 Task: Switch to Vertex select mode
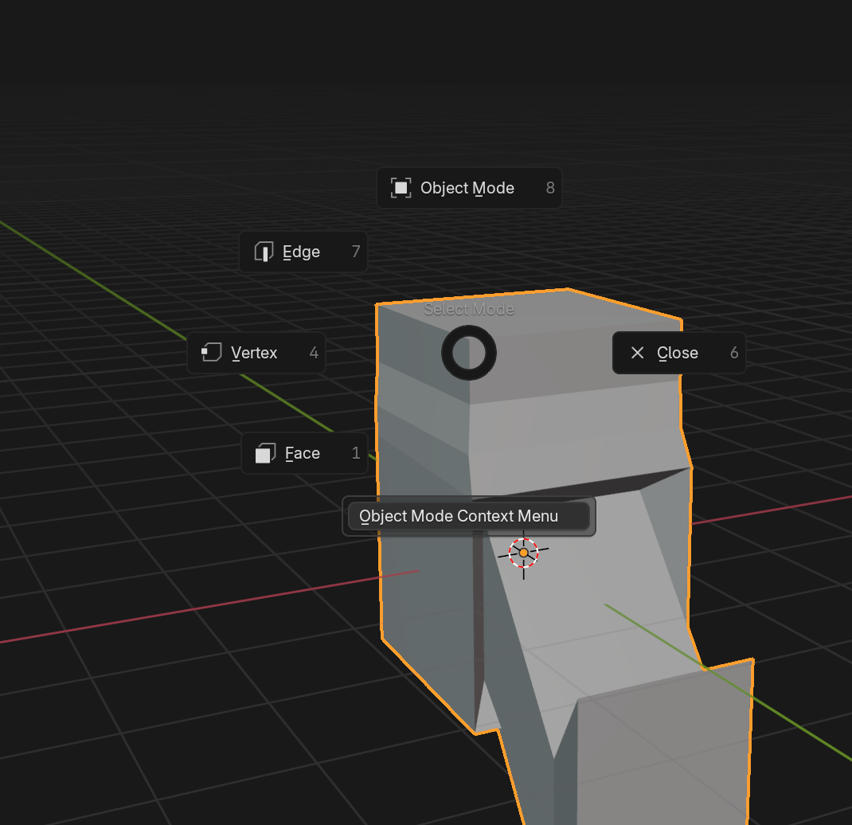pos(256,353)
